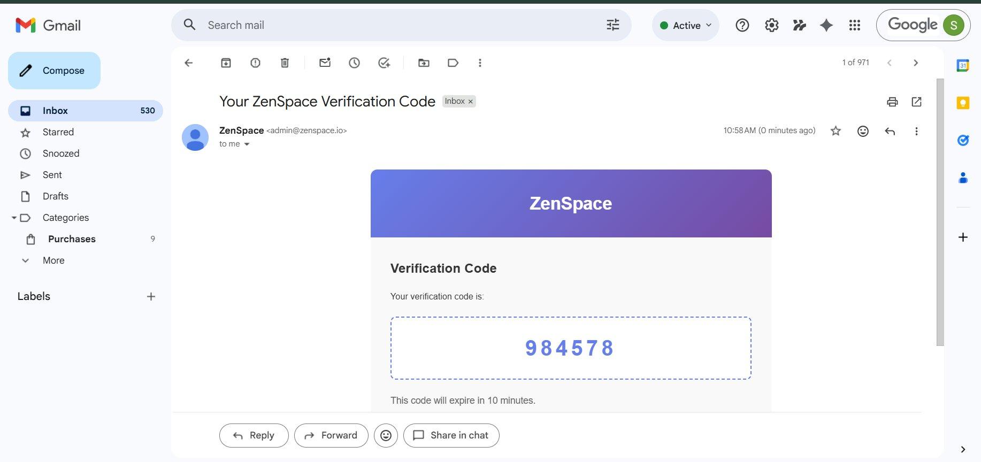Viewport: 981px width, 462px height.
Task: Open the email in a new window
Action: point(916,102)
